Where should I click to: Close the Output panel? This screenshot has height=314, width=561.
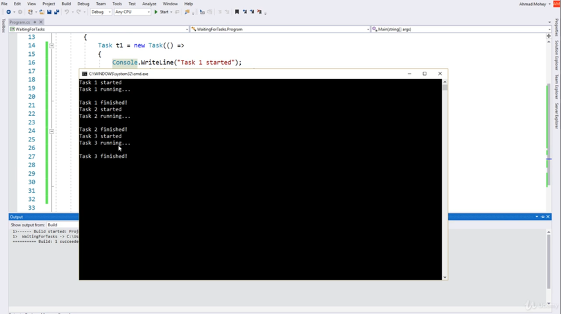548,217
